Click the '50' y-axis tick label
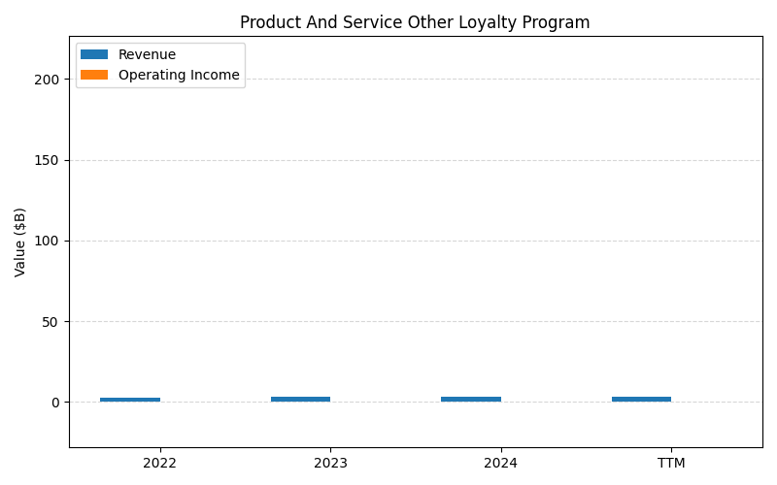Viewport: 777px width, 485px height. point(51,322)
